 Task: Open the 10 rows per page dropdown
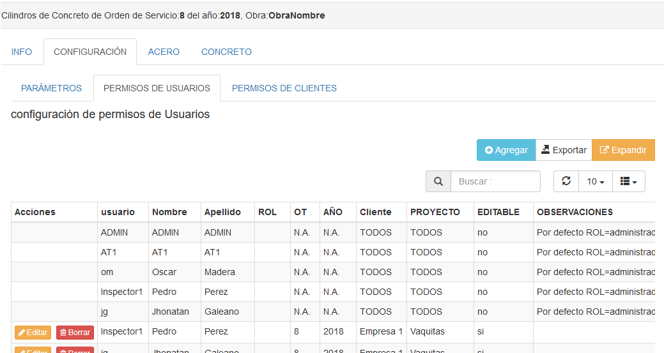[595, 181]
